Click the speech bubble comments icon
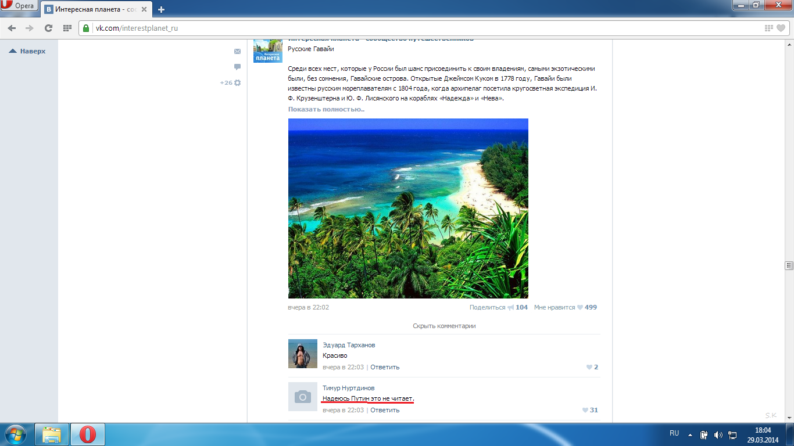This screenshot has width=794, height=446. point(237,67)
